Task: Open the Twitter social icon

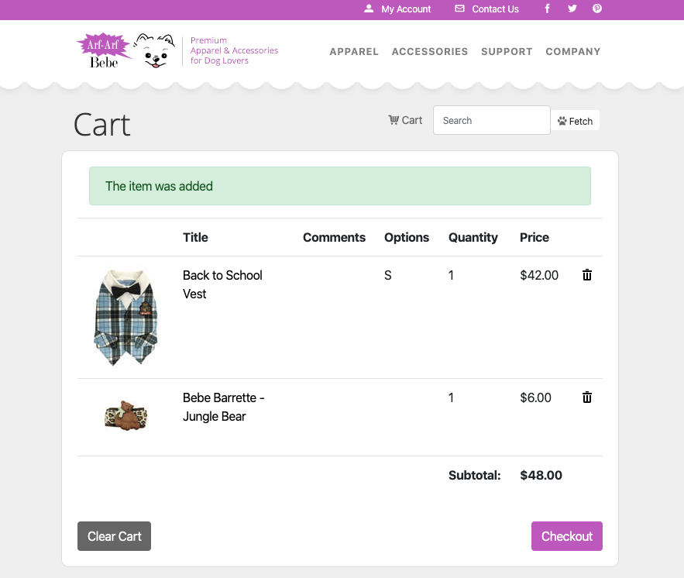Action: [x=572, y=9]
